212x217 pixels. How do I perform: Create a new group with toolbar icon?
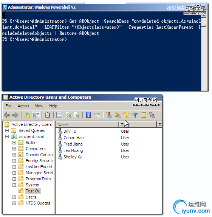(x=118, y=115)
